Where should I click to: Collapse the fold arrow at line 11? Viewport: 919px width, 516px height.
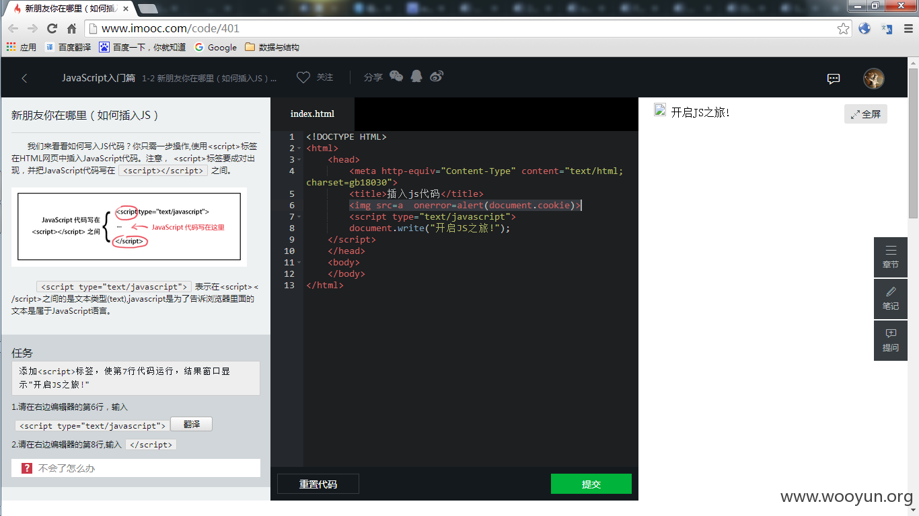[x=299, y=263]
